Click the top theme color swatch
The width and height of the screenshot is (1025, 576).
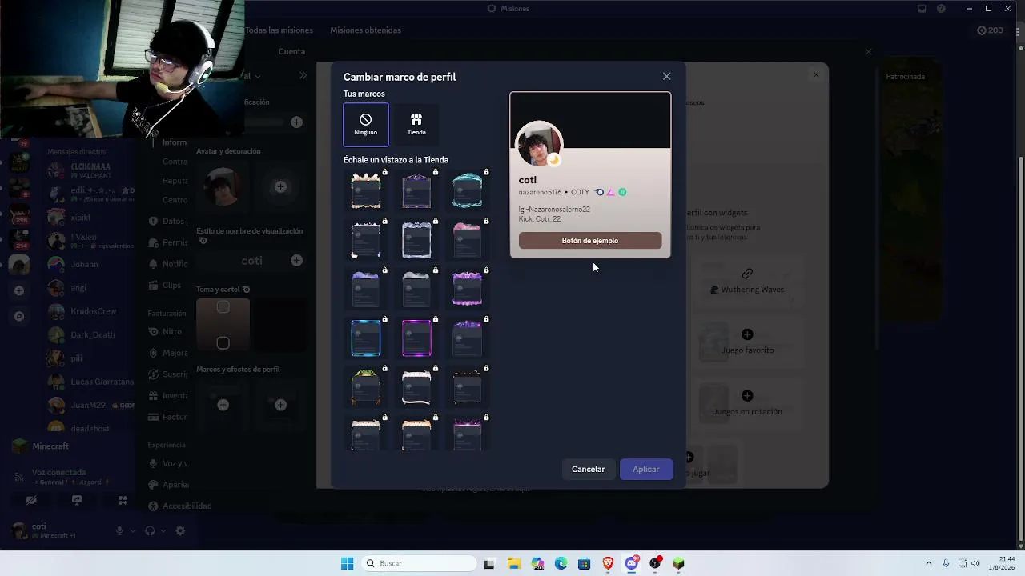coord(223,307)
